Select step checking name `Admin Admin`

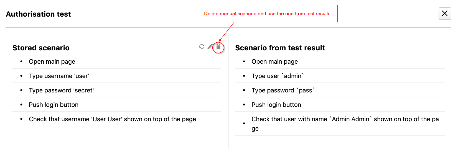click(x=340, y=124)
